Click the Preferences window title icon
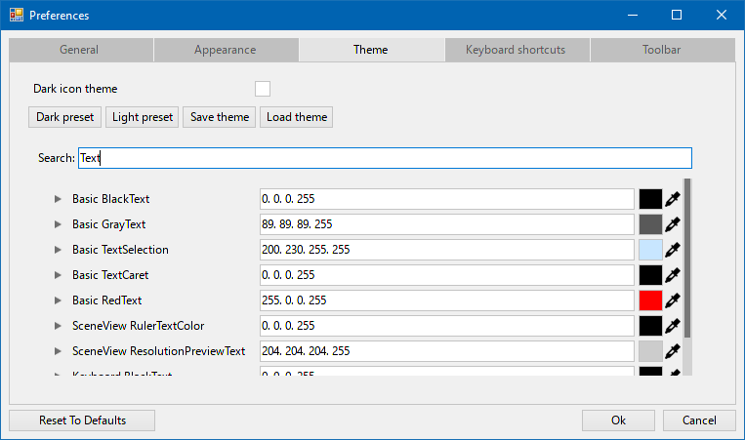The width and height of the screenshot is (745, 440). click(x=17, y=16)
